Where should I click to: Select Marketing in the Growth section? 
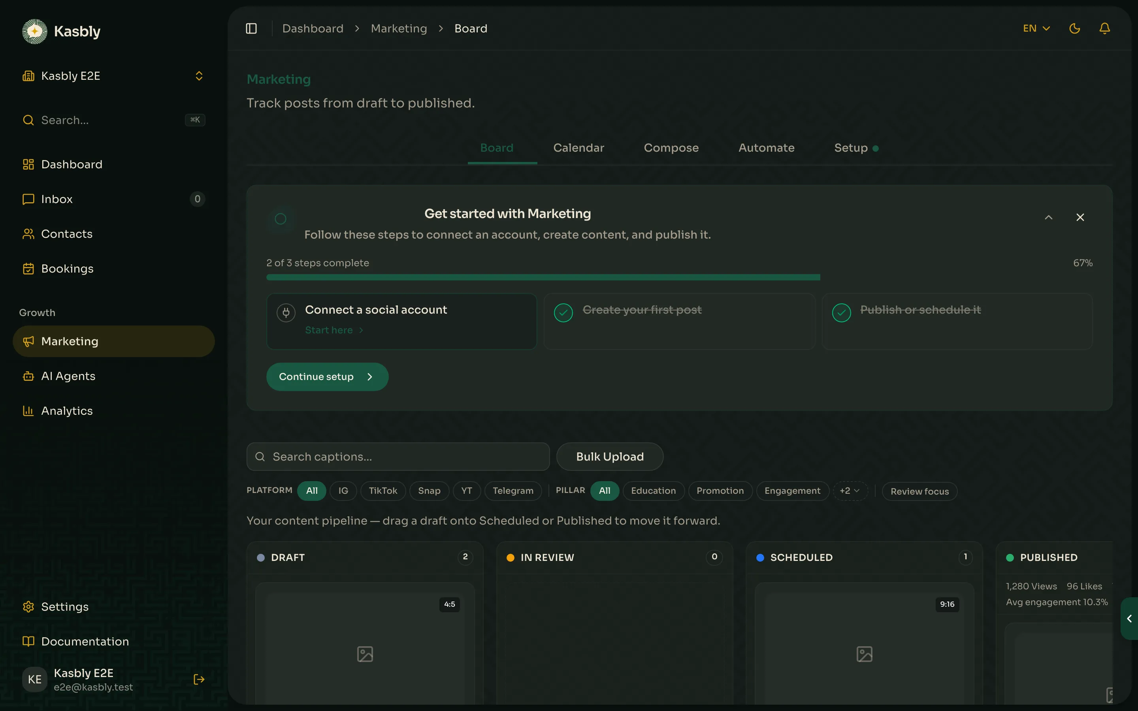(114, 341)
